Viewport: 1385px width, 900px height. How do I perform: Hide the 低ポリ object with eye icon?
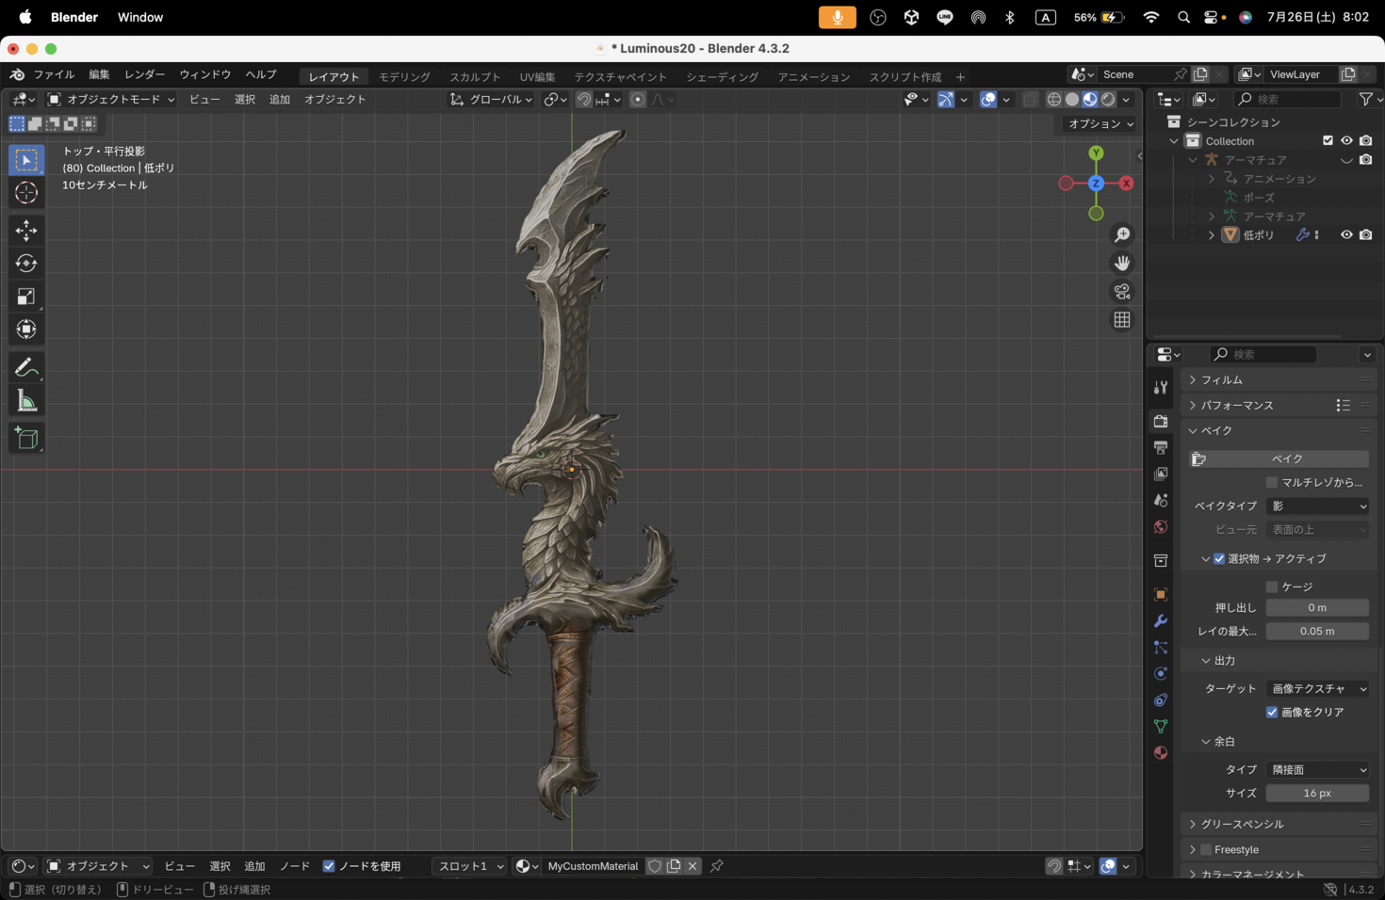pyautogui.click(x=1346, y=235)
